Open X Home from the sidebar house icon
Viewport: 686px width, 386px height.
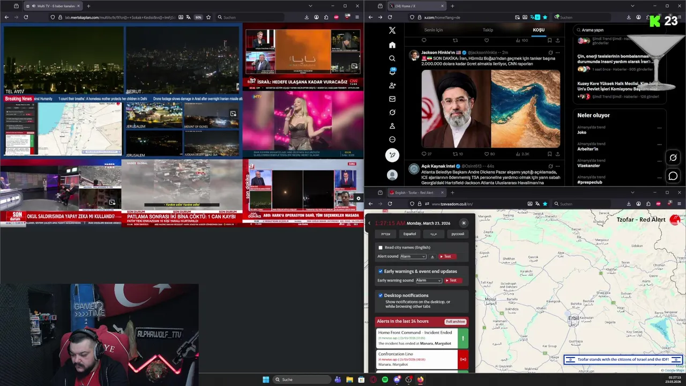pos(392,45)
